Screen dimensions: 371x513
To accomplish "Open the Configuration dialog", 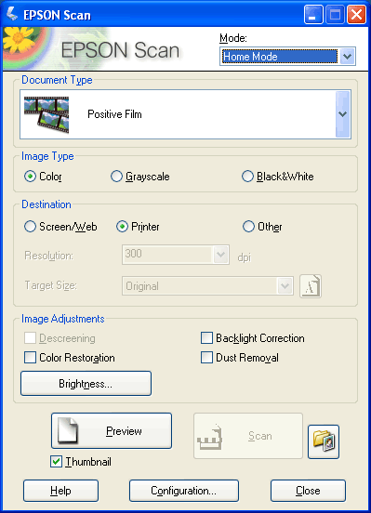I will pos(184,491).
